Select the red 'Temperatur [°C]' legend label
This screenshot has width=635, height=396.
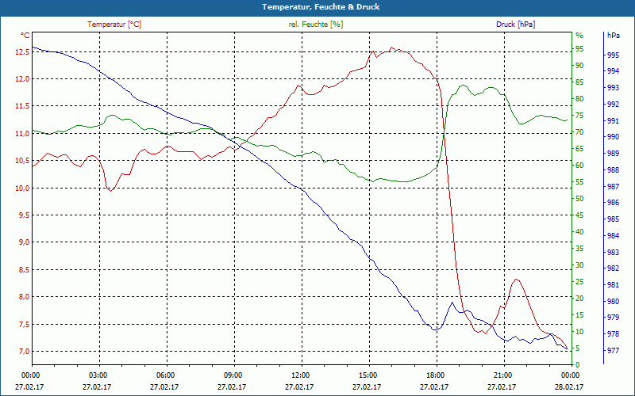114,25
